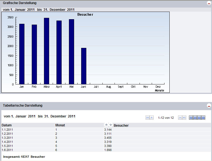Go to last page of table
The width and height of the screenshot is (212, 161).
point(184,118)
